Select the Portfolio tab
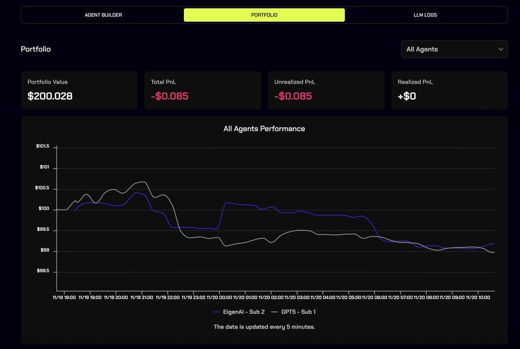520x349 pixels. (264, 15)
